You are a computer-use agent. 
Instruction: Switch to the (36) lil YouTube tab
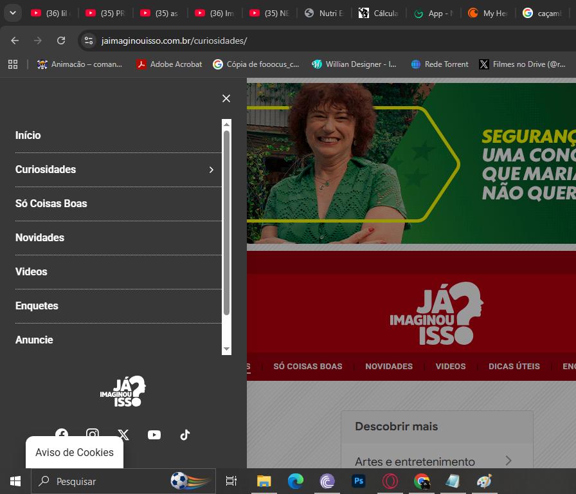point(51,14)
